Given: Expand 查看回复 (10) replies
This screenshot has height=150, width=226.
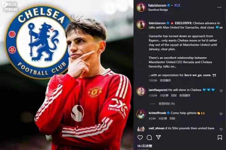Looking at the screenshot, I should (x=167, y=103).
